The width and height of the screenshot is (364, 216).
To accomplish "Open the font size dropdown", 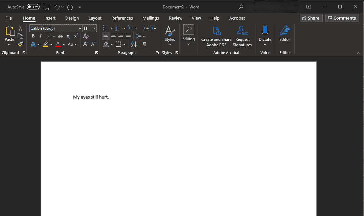I will click(94, 28).
